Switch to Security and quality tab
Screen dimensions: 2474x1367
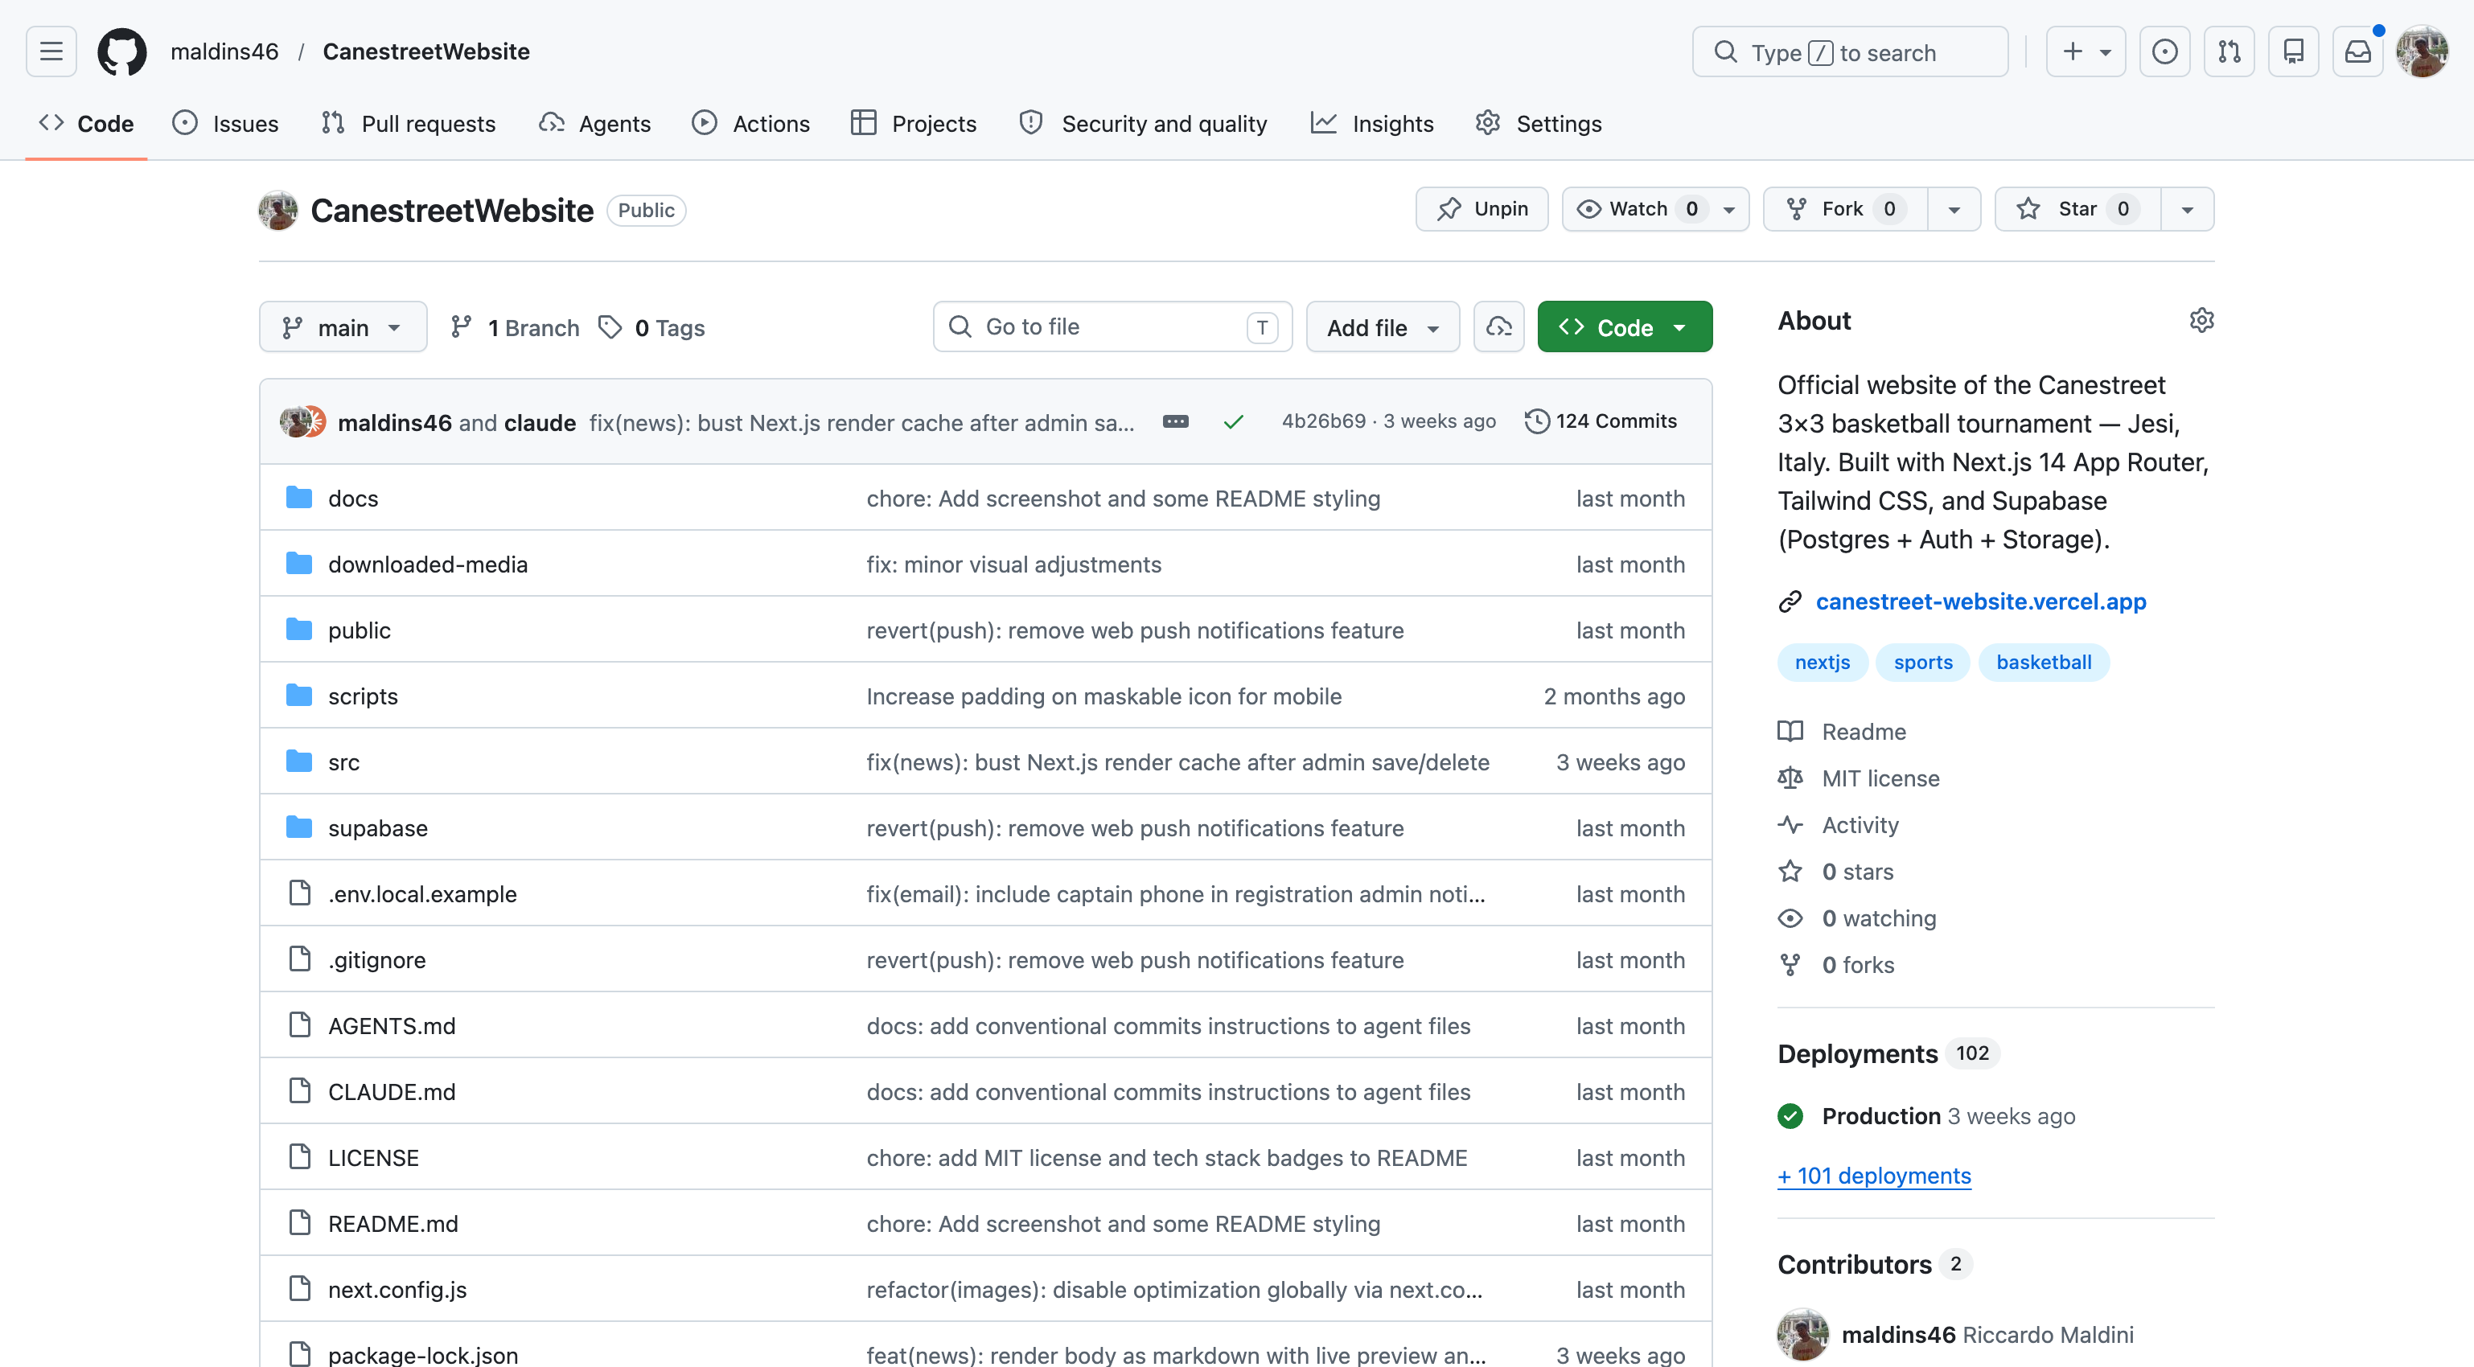pos(1144,124)
